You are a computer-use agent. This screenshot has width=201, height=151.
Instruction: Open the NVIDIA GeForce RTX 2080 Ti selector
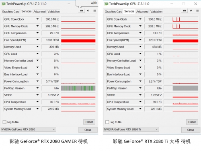[x=131, y=129]
